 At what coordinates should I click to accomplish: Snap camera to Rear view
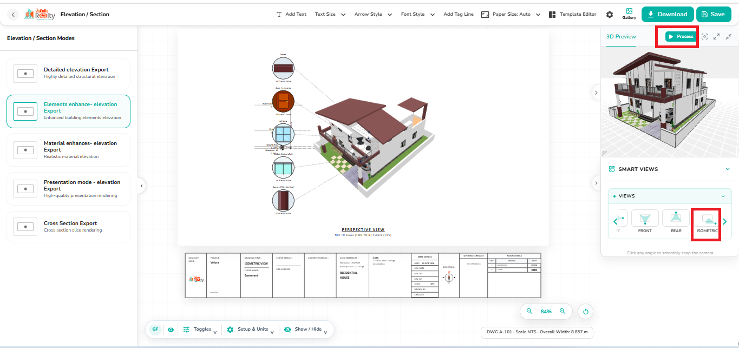[676, 222]
